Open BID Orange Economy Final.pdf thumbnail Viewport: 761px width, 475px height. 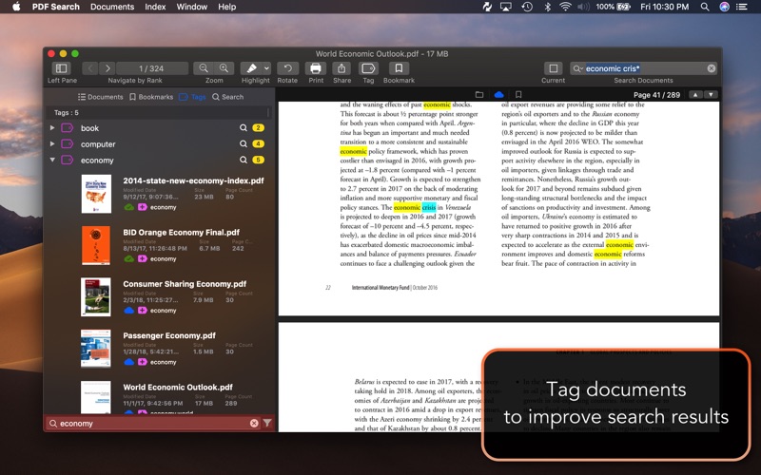[x=96, y=246]
